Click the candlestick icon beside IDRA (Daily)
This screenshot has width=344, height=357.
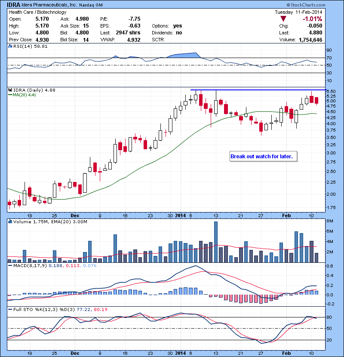10,90
